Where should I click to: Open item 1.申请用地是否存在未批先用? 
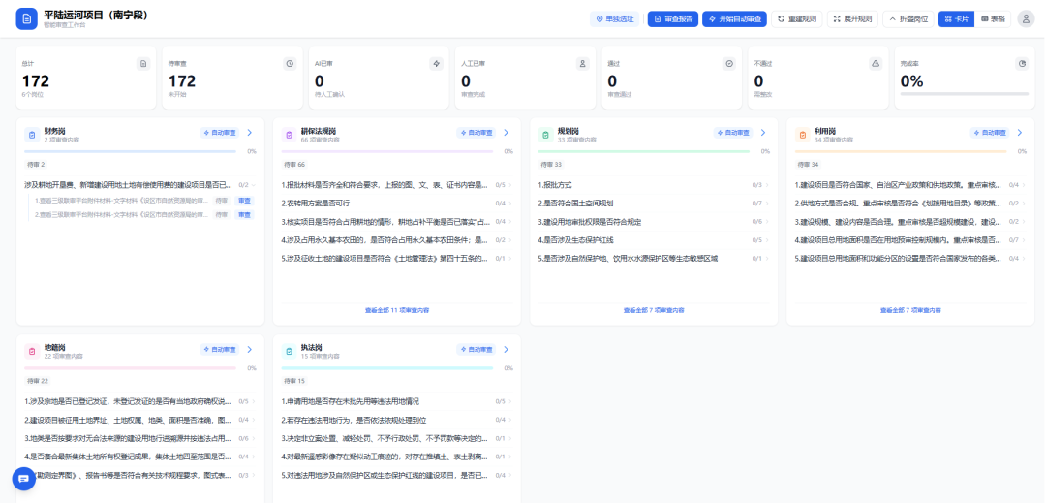[397, 401]
